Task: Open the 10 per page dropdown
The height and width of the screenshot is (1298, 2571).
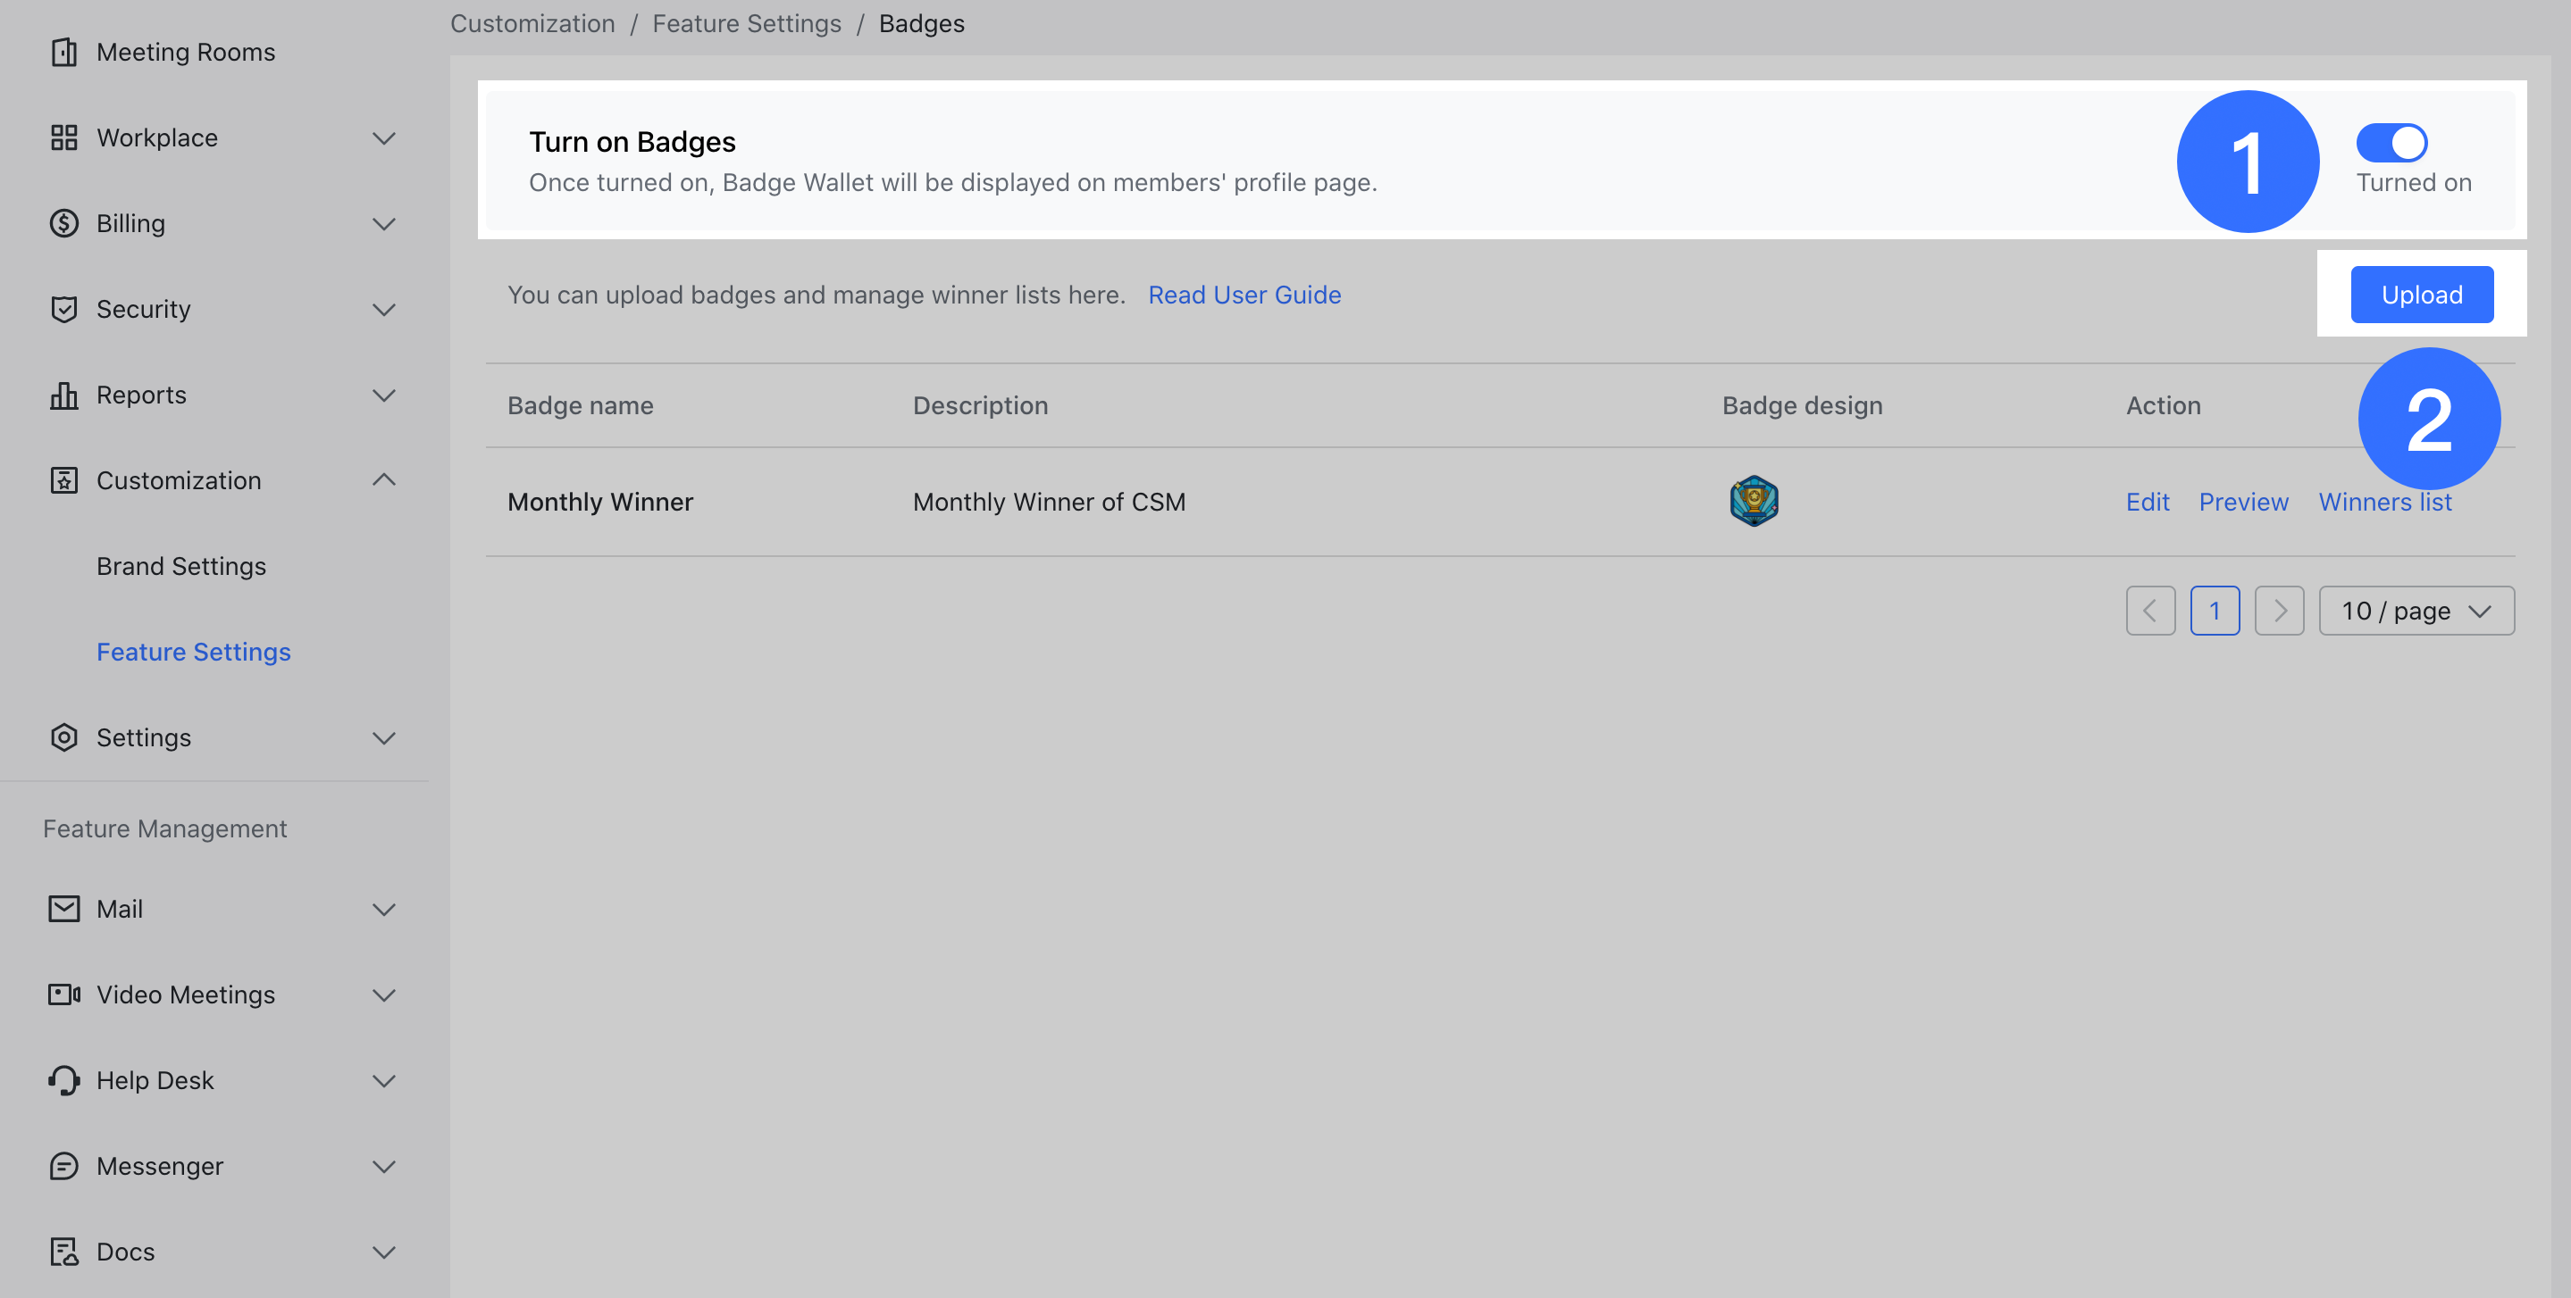Action: (2416, 610)
